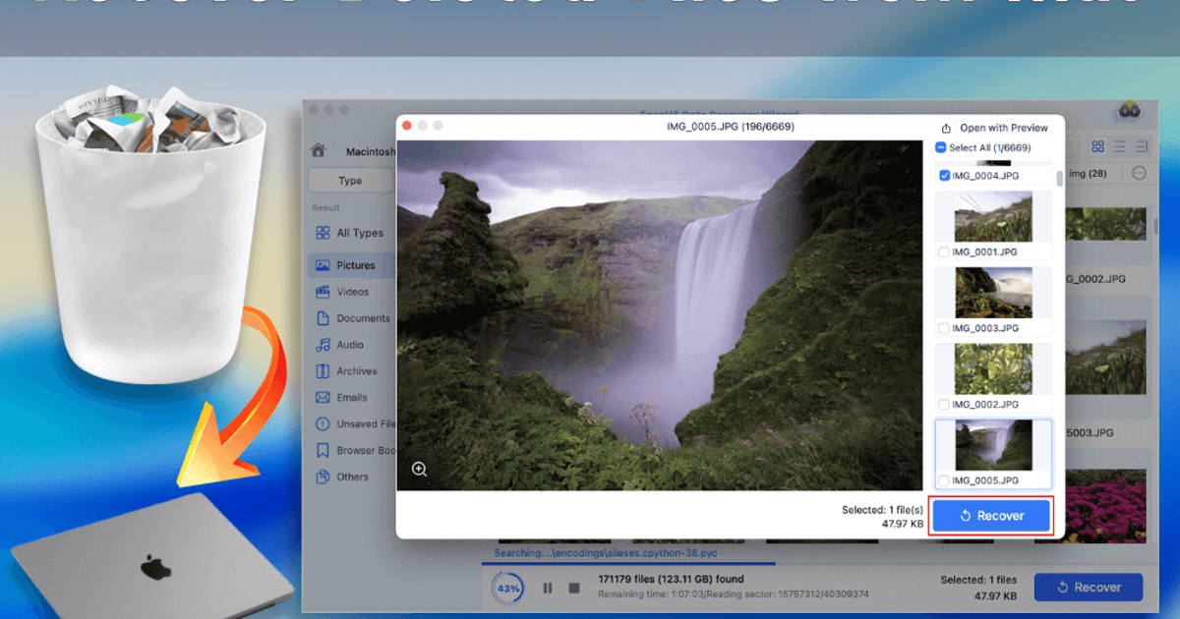Click the Open with Preview button
1180x619 pixels.
1004,128
